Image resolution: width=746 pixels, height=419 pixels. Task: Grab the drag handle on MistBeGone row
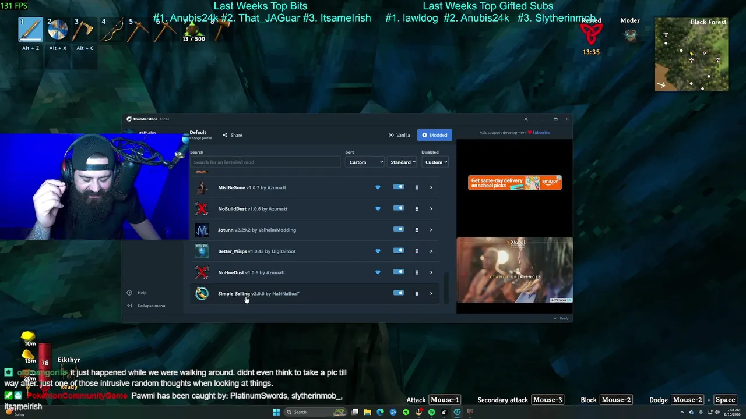pyautogui.click(x=417, y=187)
